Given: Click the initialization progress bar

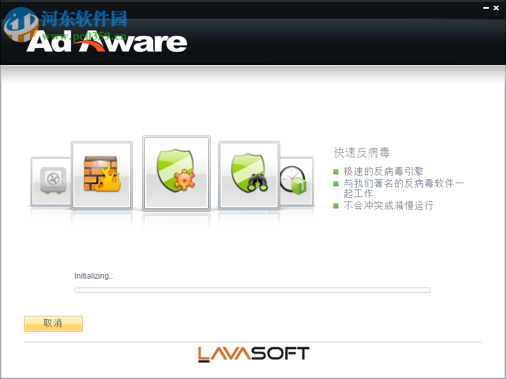Looking at the screenshot, I should click(252, 290).
